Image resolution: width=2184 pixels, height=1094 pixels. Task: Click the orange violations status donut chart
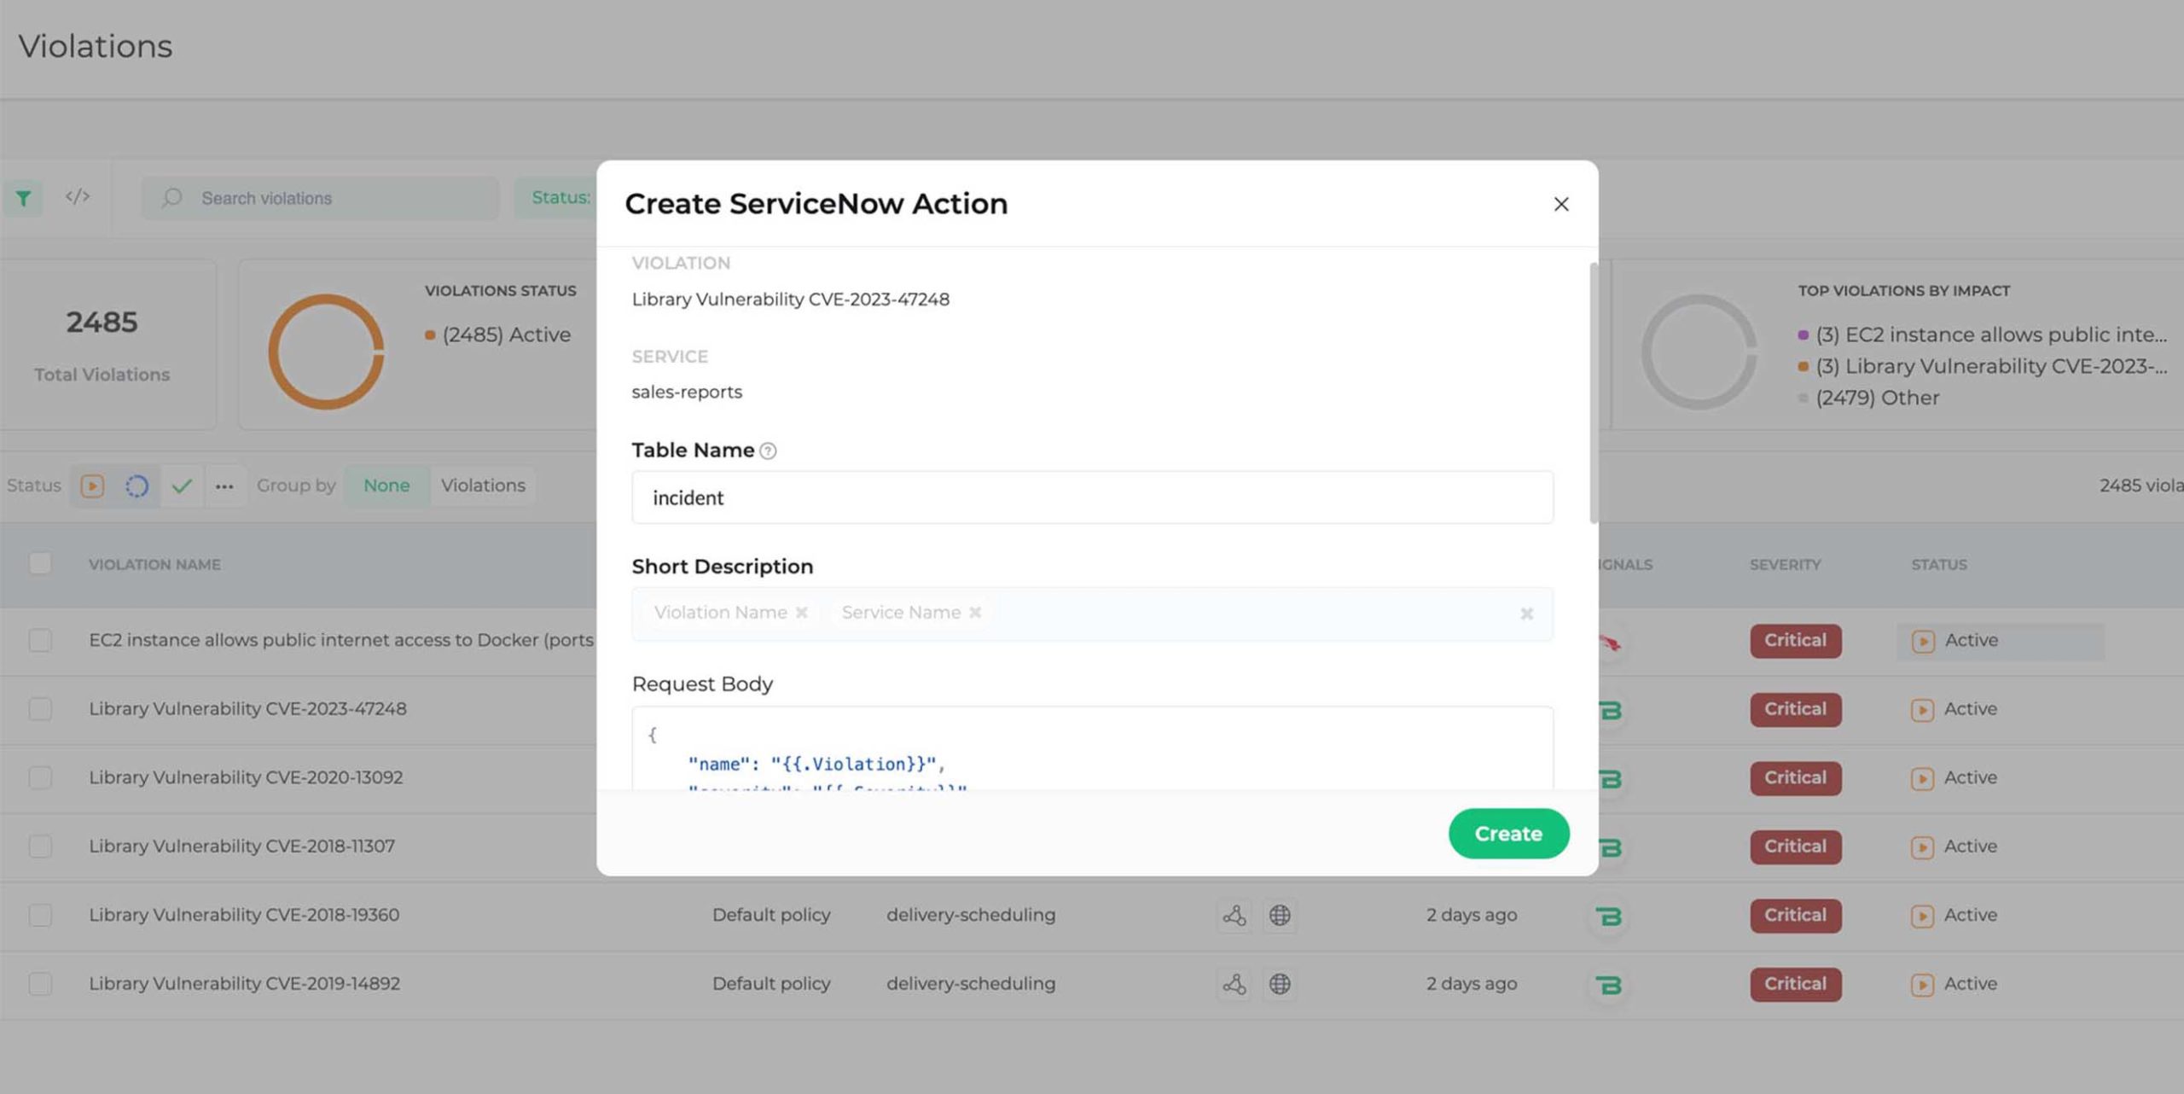[326, 352]
